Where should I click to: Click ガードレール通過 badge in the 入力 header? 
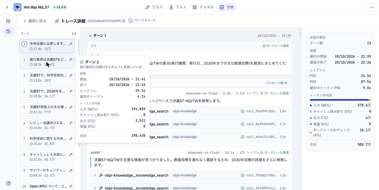pyautogui.click(x=276, y=46)
